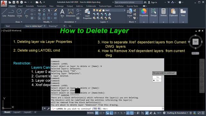Expand the Block panel
This screenshot has width=206, height=116.
[132, 22]
